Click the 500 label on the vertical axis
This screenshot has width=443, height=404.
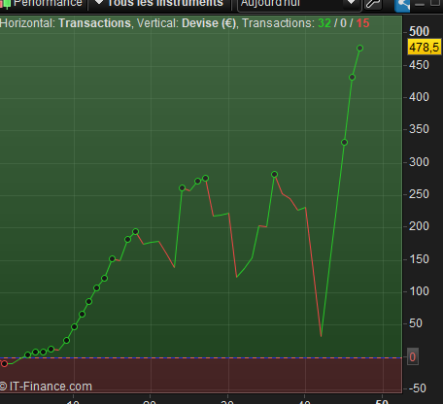point(419,31)
